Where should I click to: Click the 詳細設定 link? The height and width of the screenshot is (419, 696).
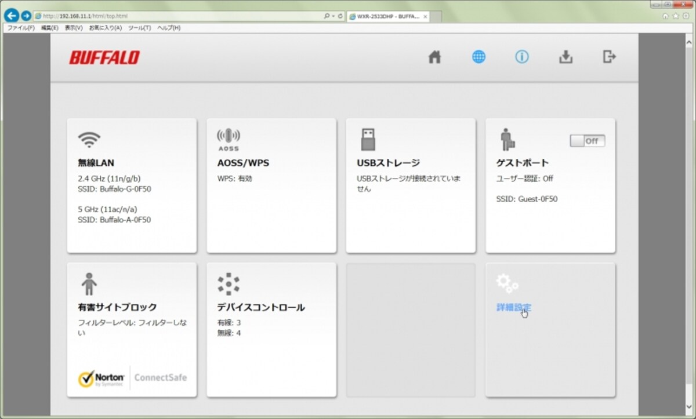(513, 308)
